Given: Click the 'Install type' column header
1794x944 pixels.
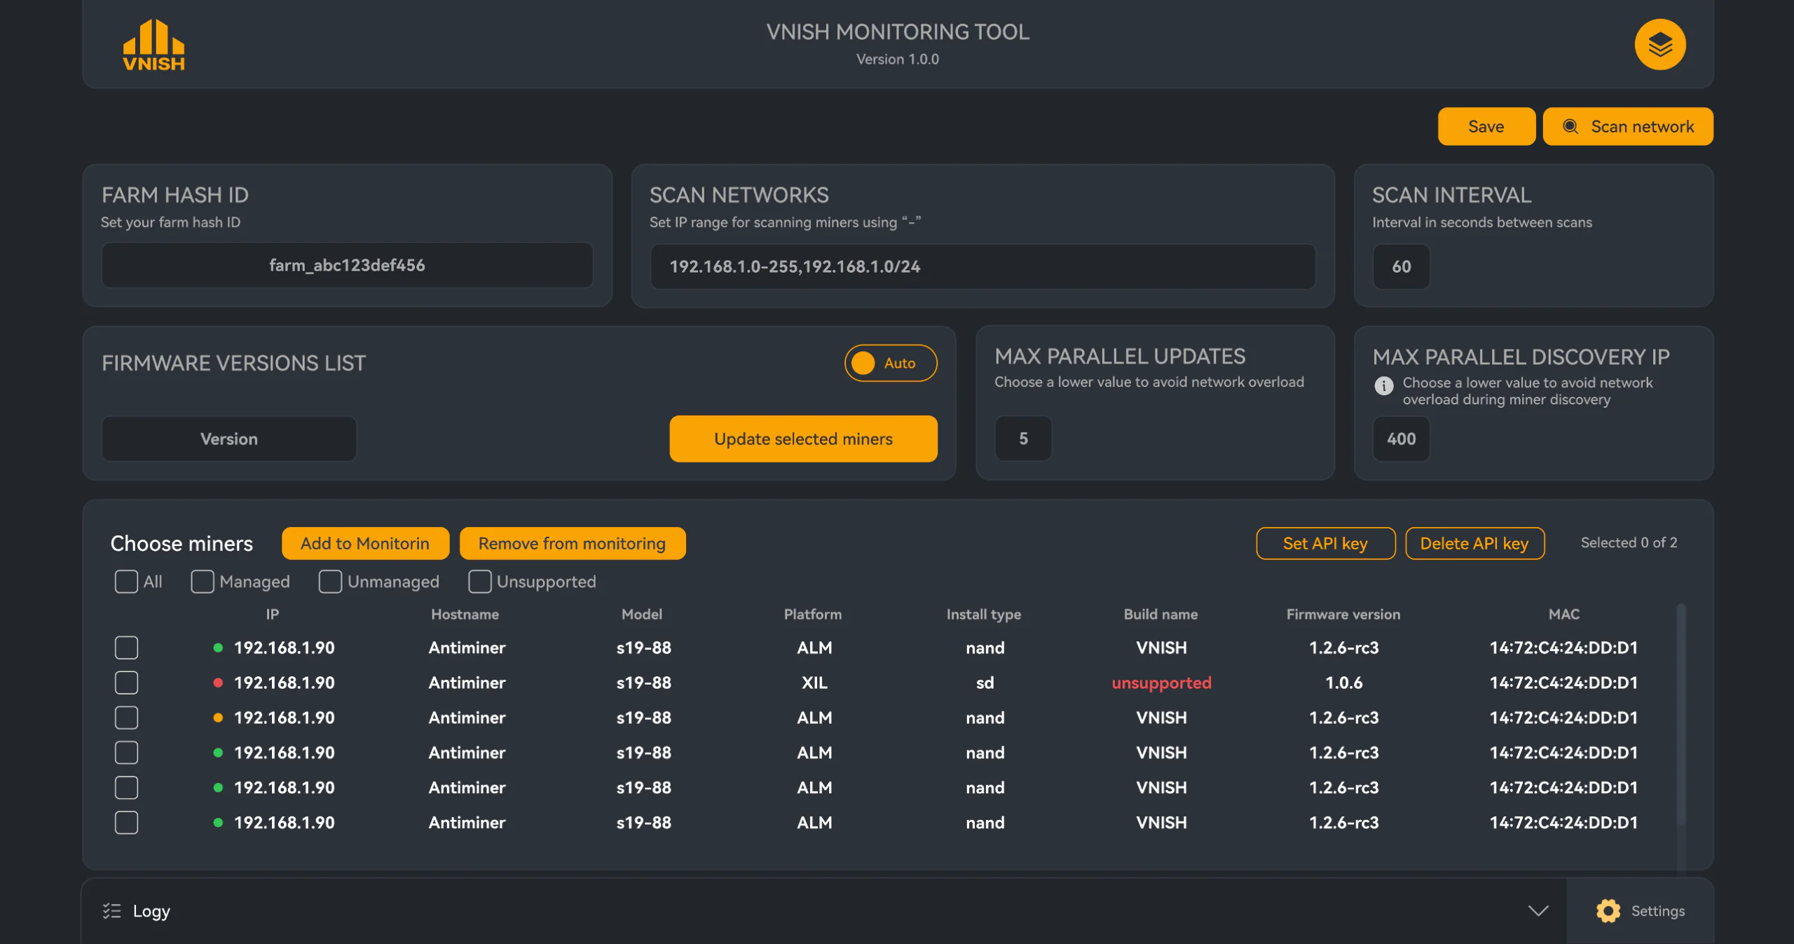Looking at the screenshot, I should [983, 614].
